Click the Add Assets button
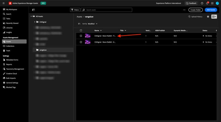Image resolution: width=221 pixels, height=122 pixels. pos(211,10)
